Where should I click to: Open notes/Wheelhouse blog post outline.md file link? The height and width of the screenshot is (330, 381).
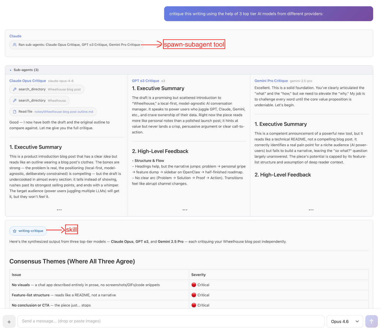[x=64, y=112]
